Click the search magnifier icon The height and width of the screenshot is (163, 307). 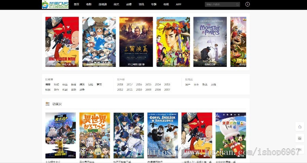237,4
